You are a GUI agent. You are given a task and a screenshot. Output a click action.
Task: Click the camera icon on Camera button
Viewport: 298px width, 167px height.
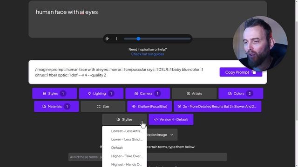point(136,94)
